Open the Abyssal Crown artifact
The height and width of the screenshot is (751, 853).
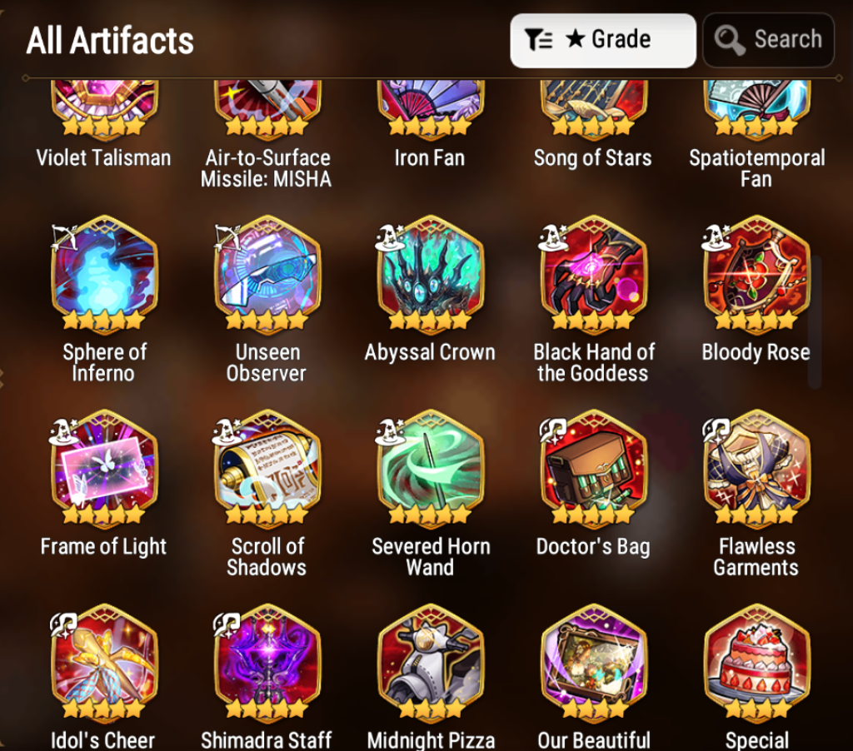431,274
